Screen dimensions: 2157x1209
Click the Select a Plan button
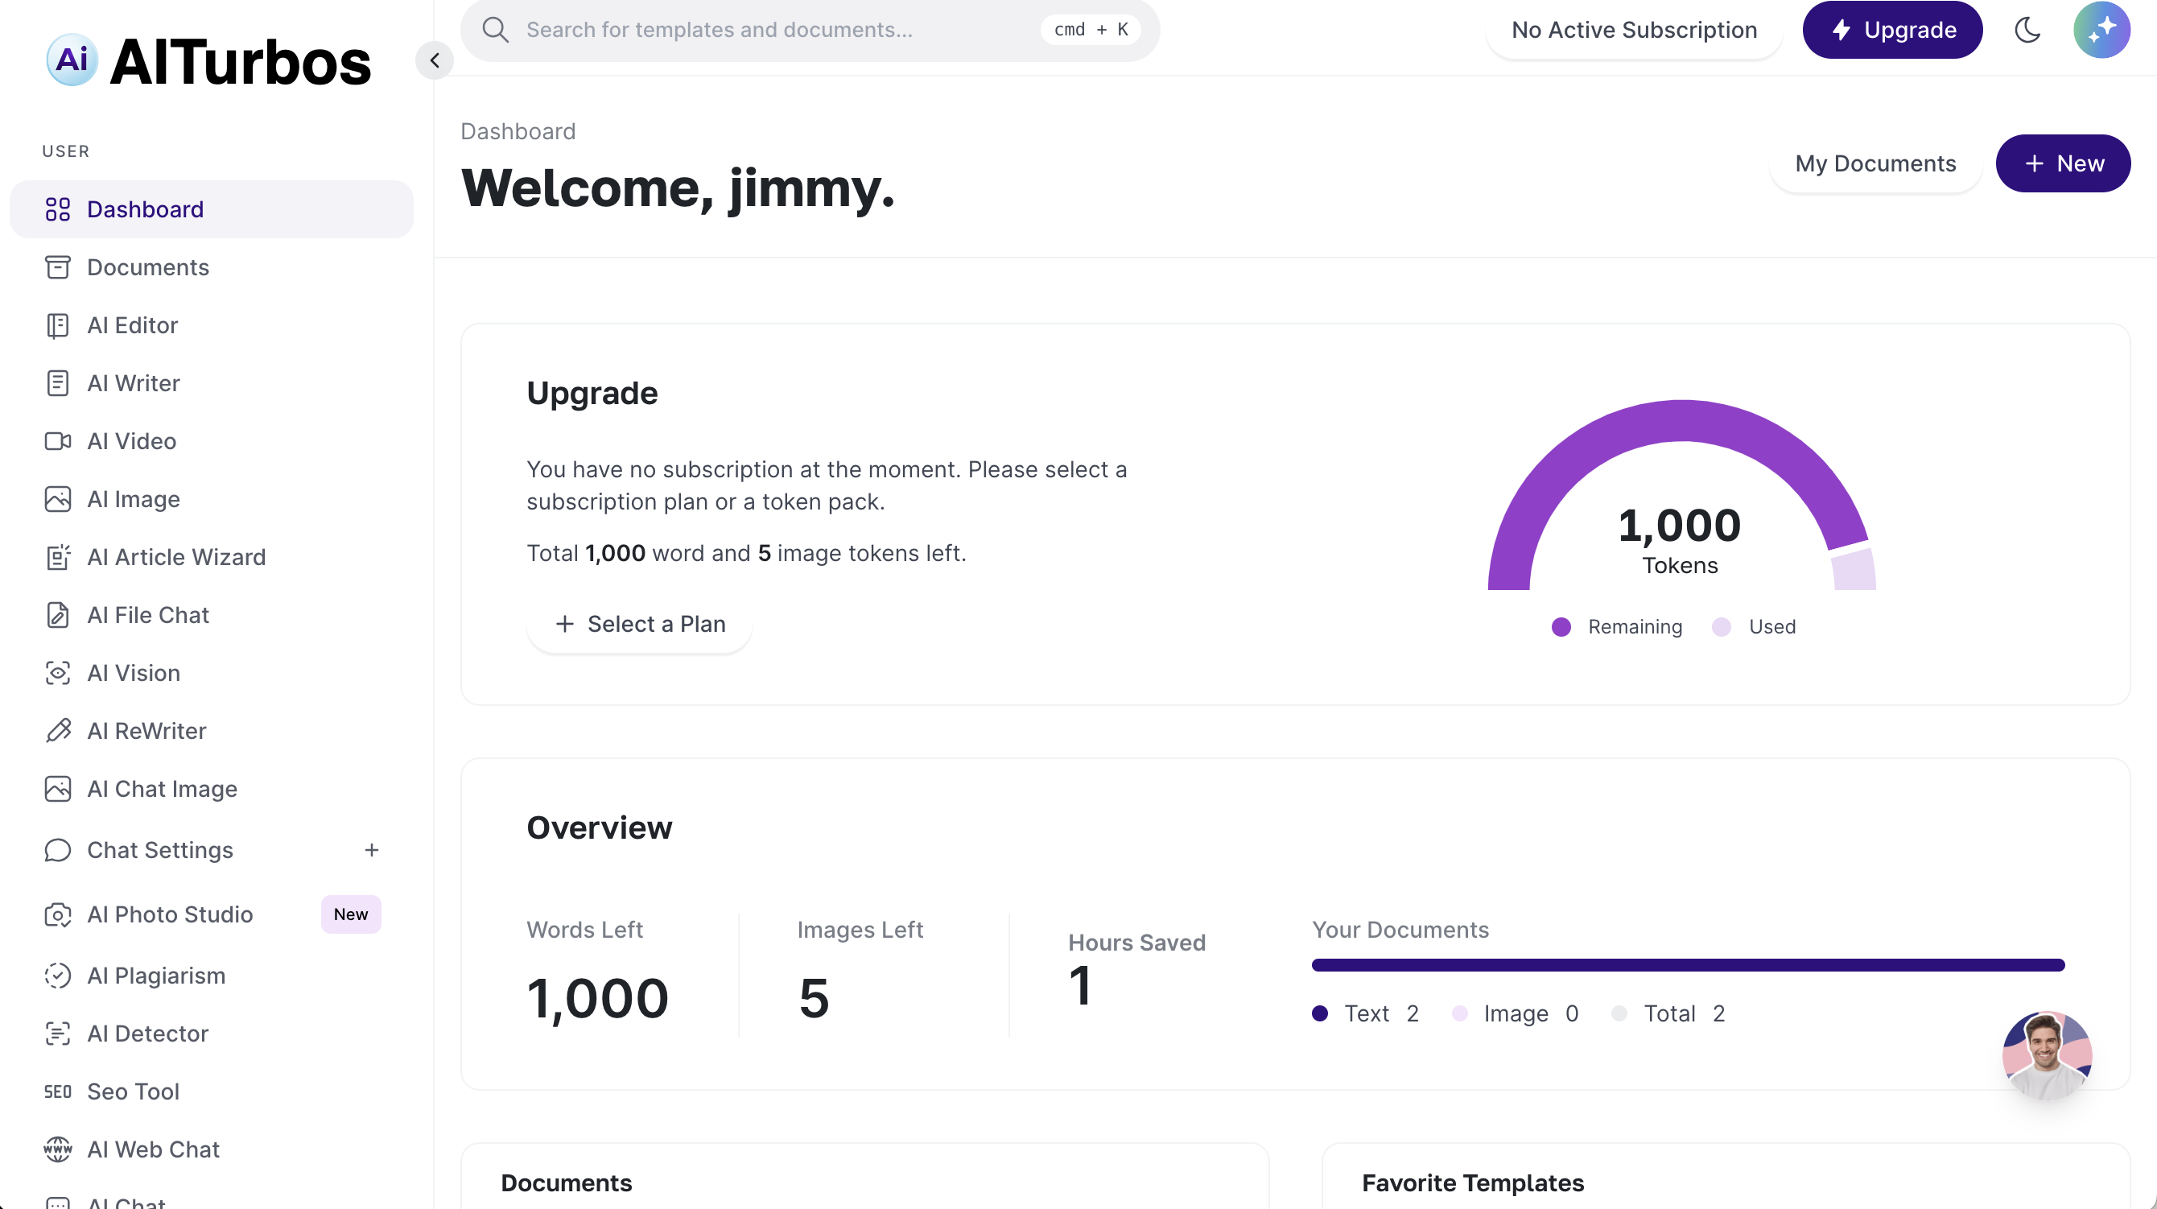coord(640,624)
